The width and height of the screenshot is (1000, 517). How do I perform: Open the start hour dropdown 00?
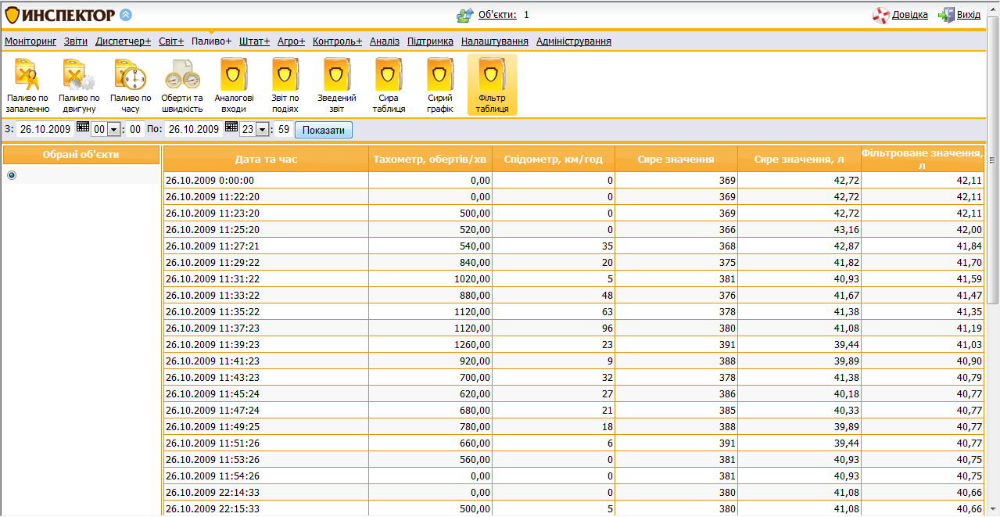point(113,130)
